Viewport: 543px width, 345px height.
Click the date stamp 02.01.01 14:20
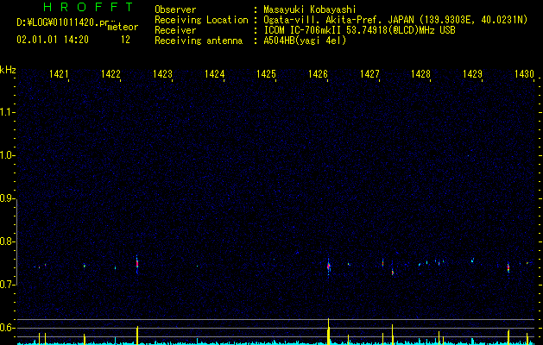click(53, 40)
